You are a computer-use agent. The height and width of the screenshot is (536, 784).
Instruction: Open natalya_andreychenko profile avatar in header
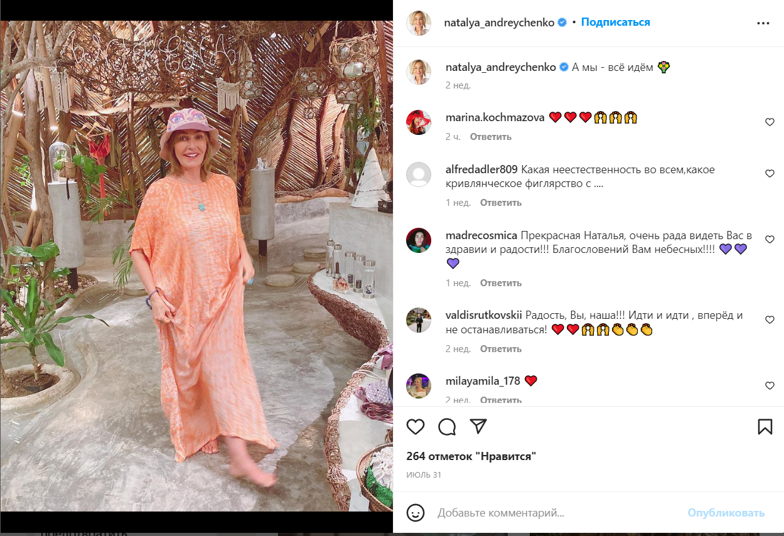[418, 23]
